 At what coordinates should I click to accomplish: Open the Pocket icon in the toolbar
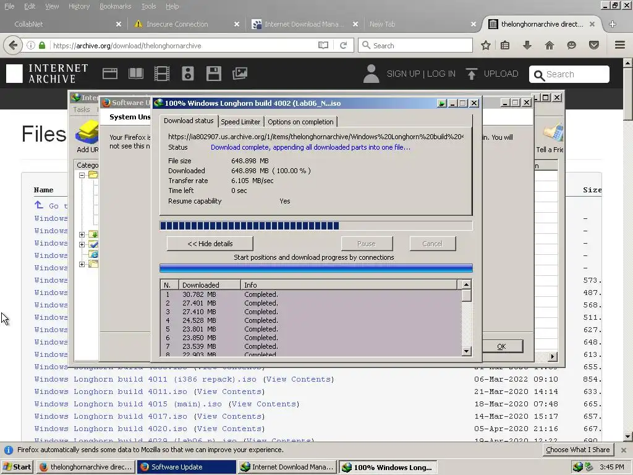tap(594, 45)
